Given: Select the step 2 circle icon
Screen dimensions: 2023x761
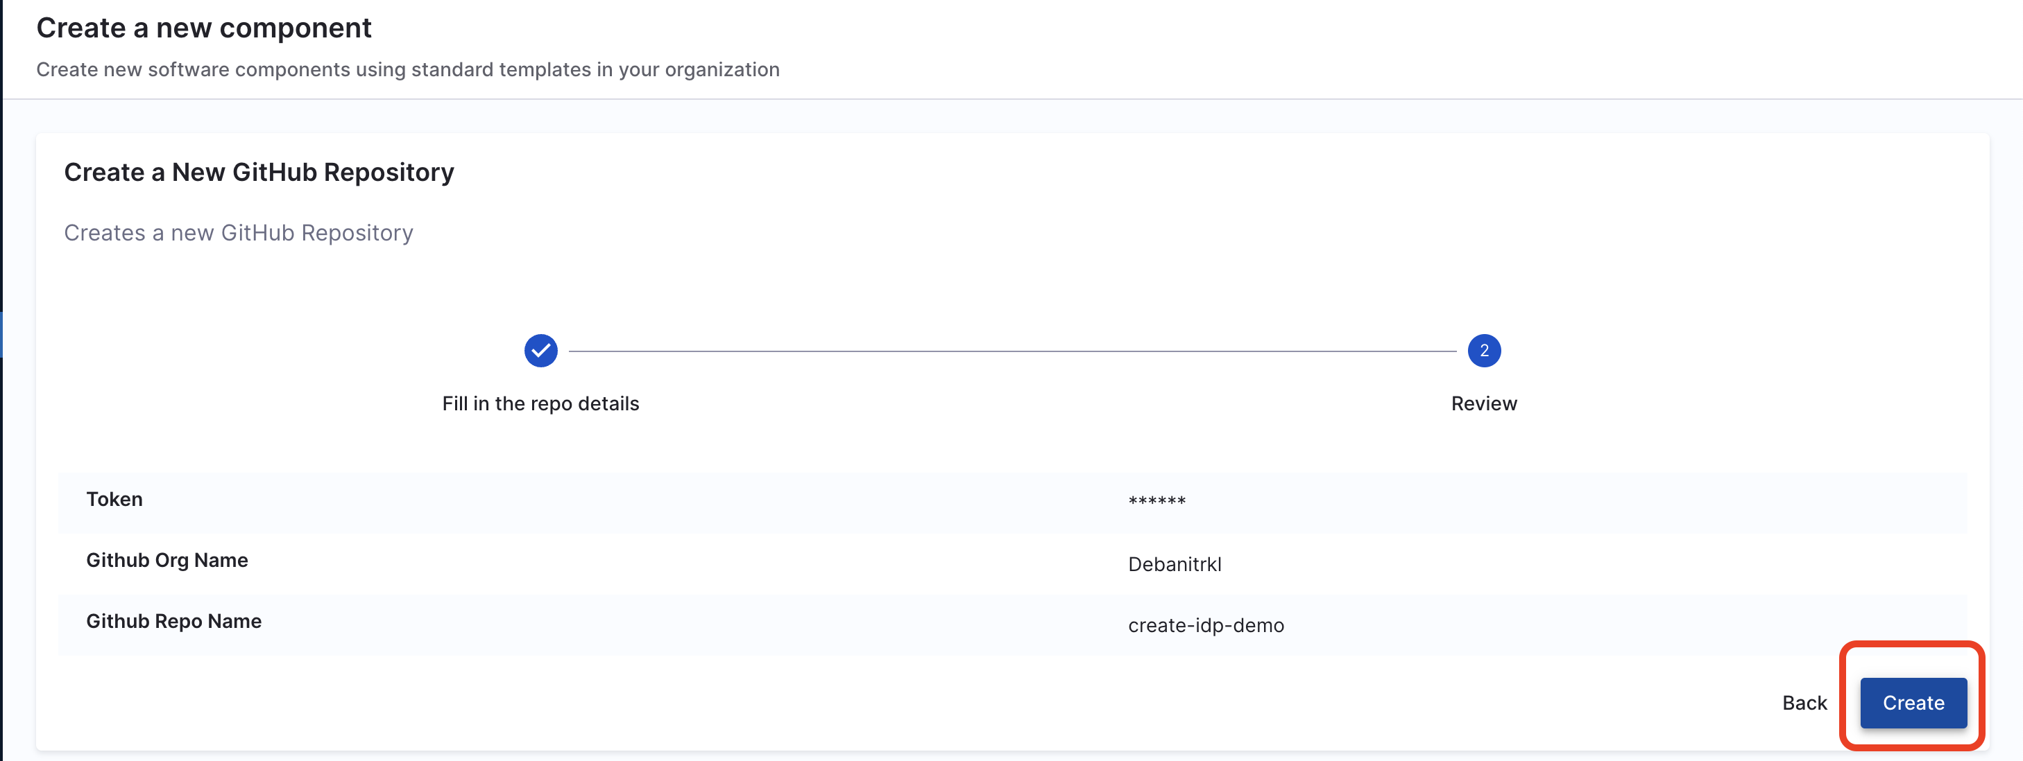Looking at the screenshot, I should pyautogui.click(x=1483, y=351).
